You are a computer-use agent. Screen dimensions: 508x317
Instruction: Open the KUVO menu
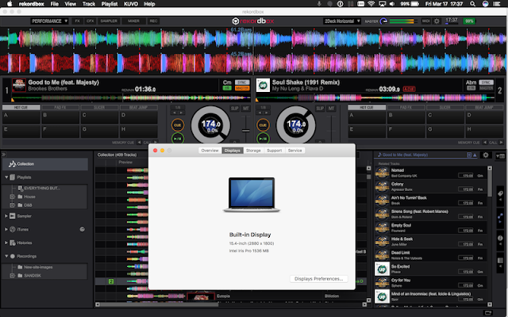[x=131, y=4]
